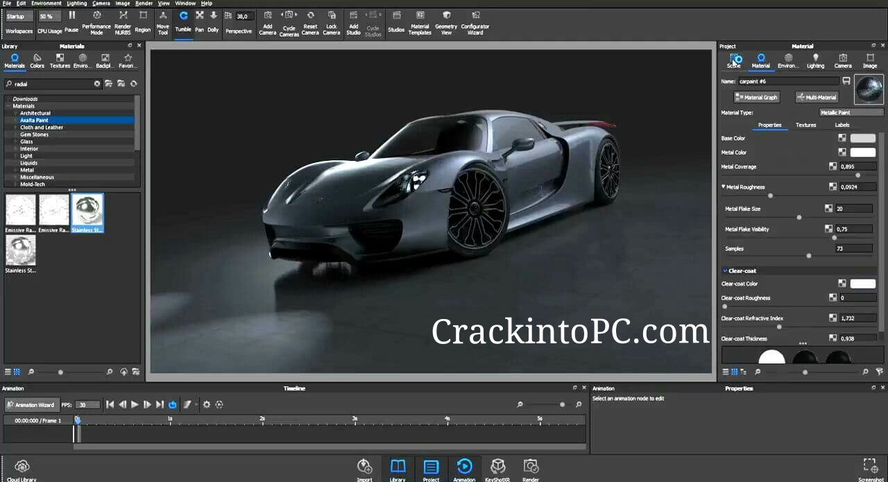Screen dimensions: 888x482
Task: Select the Dolly camera tool
Action: [x=213, y=21]
